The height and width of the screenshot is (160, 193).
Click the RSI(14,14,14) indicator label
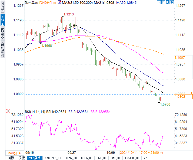[x=35, y=112]
